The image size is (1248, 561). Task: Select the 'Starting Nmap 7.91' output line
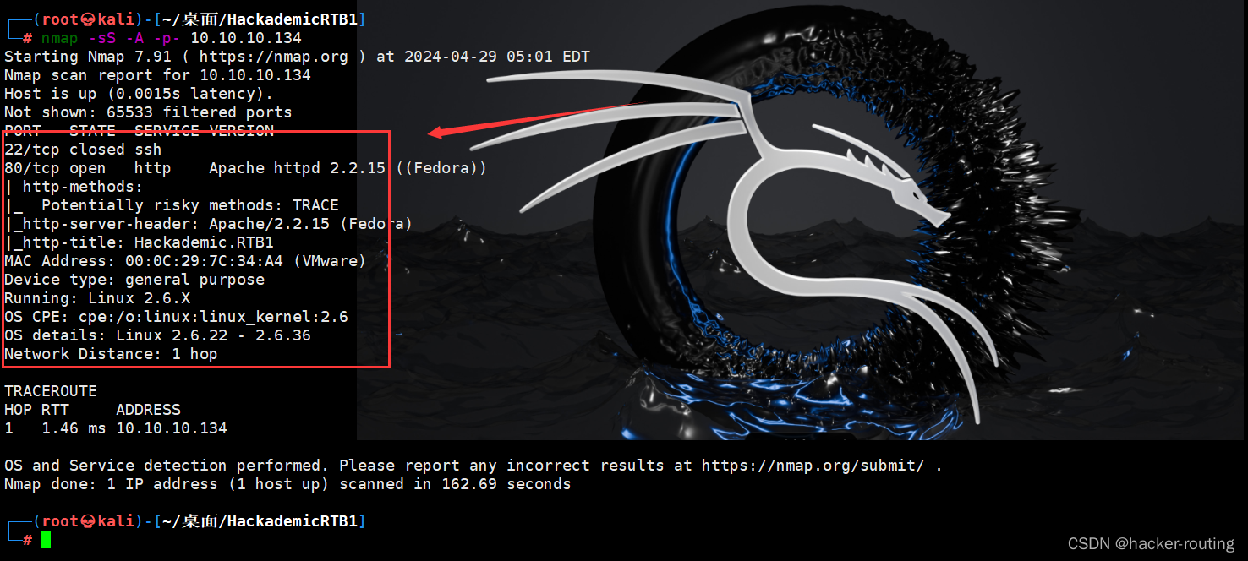click(297, 57)
